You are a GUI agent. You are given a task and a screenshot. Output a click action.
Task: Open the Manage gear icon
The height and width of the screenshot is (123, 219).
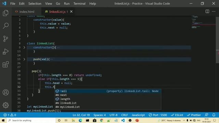coord(5,105)
